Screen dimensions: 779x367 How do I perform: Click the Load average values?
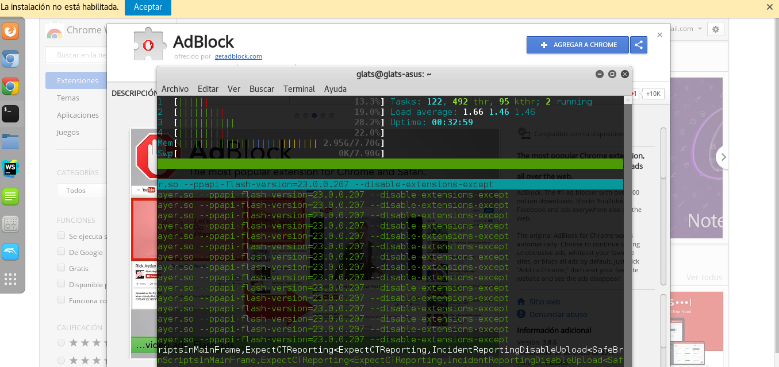pos(499,112)
